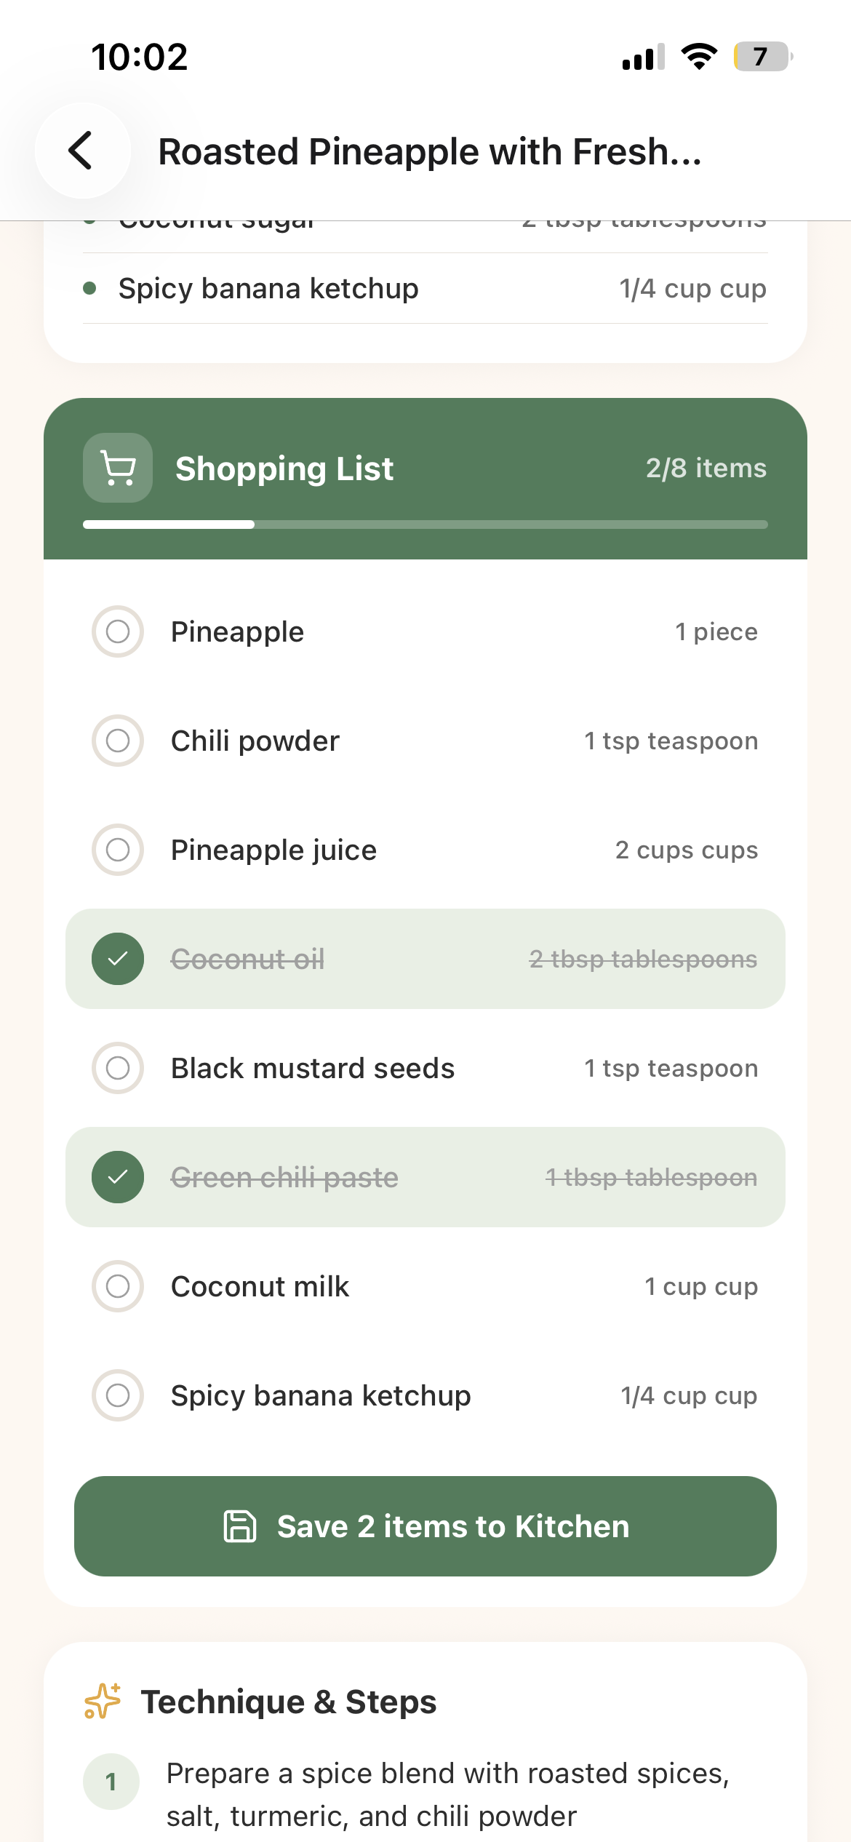Tap the Roasted Pineapple recipe title
This screenshot has width=851, height=1842.
point(429,152)
